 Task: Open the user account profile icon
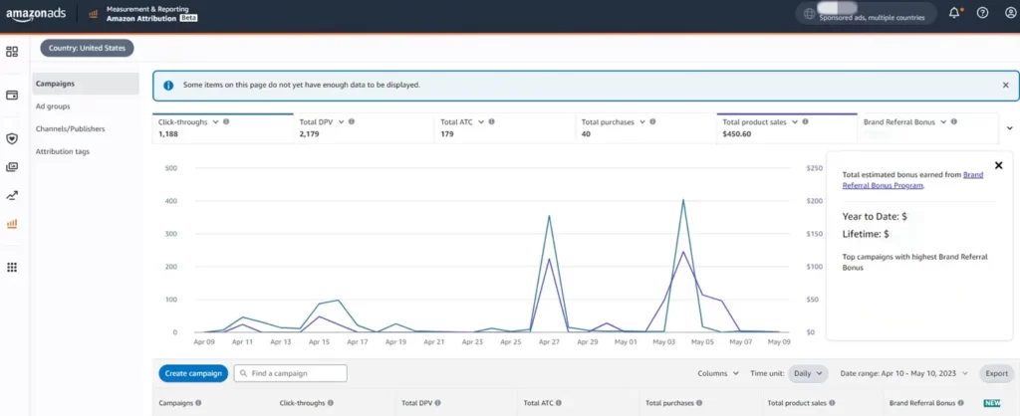click(x=1010, y=13)
